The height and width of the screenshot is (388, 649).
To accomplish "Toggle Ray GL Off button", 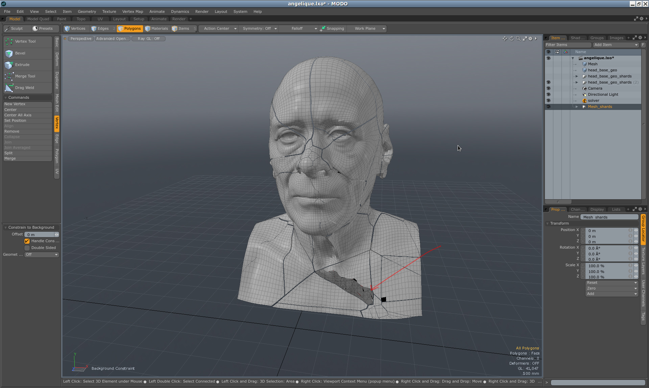I will click(x=148, y=39).
